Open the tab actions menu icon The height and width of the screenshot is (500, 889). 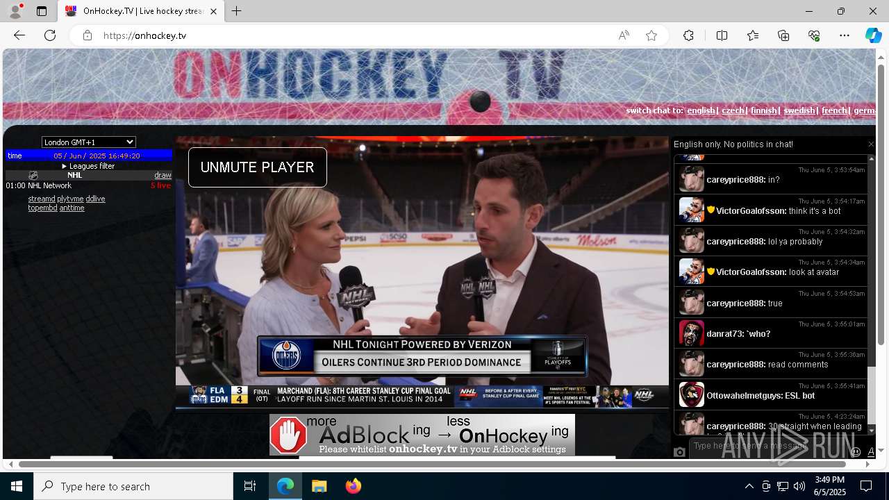pyautogui.click(x=42, y=11)
